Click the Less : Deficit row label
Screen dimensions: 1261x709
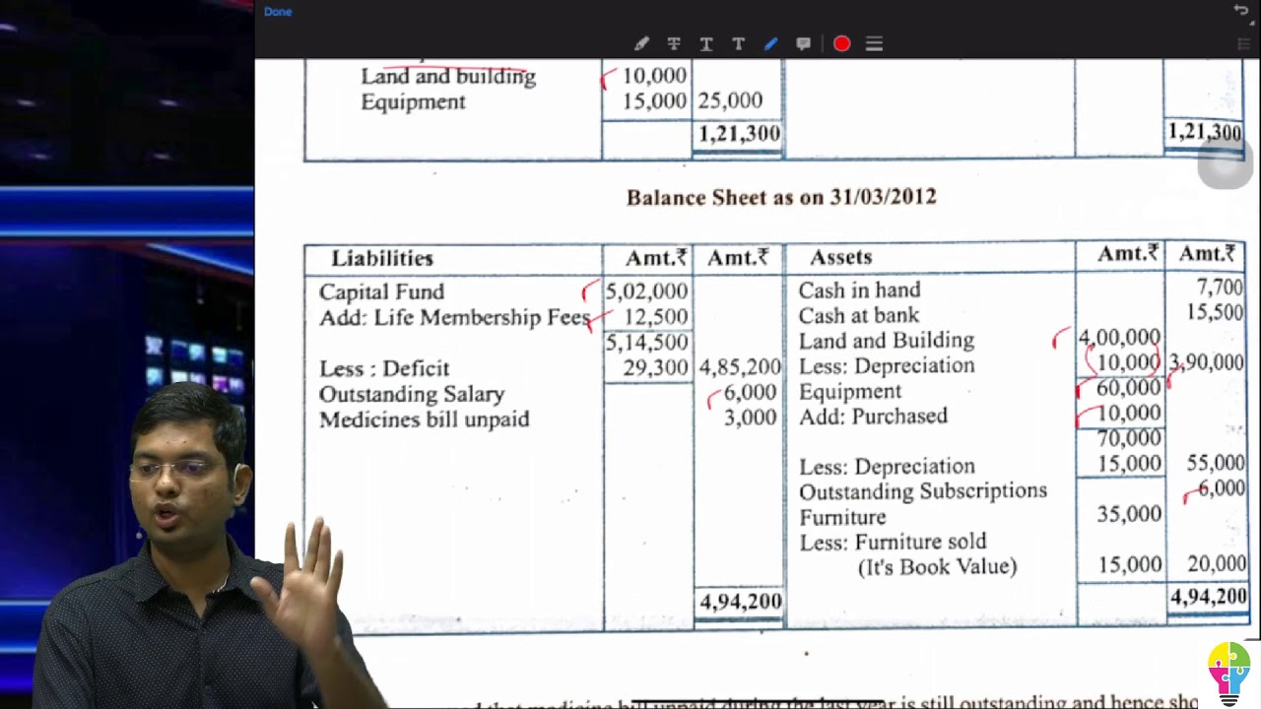click(384, 368)
